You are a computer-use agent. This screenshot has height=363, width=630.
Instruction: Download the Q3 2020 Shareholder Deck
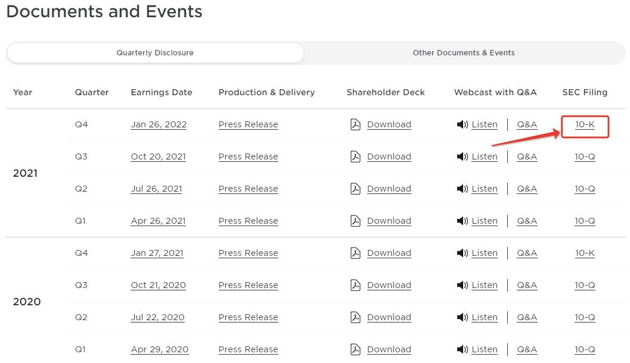(x=389, y=285)
